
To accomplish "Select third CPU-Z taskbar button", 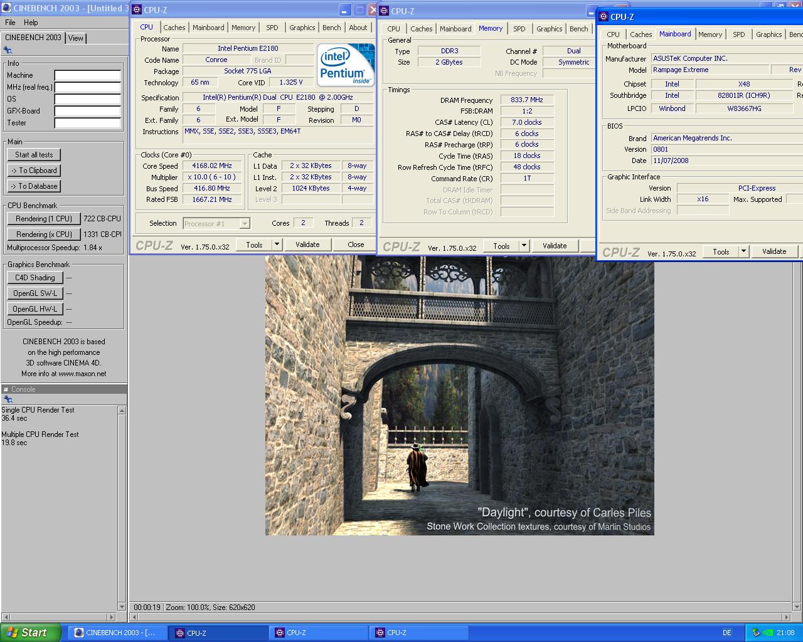I will [418, 633].
